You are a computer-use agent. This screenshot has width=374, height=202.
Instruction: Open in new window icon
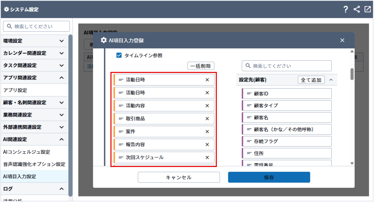click(x=367, y=9)
